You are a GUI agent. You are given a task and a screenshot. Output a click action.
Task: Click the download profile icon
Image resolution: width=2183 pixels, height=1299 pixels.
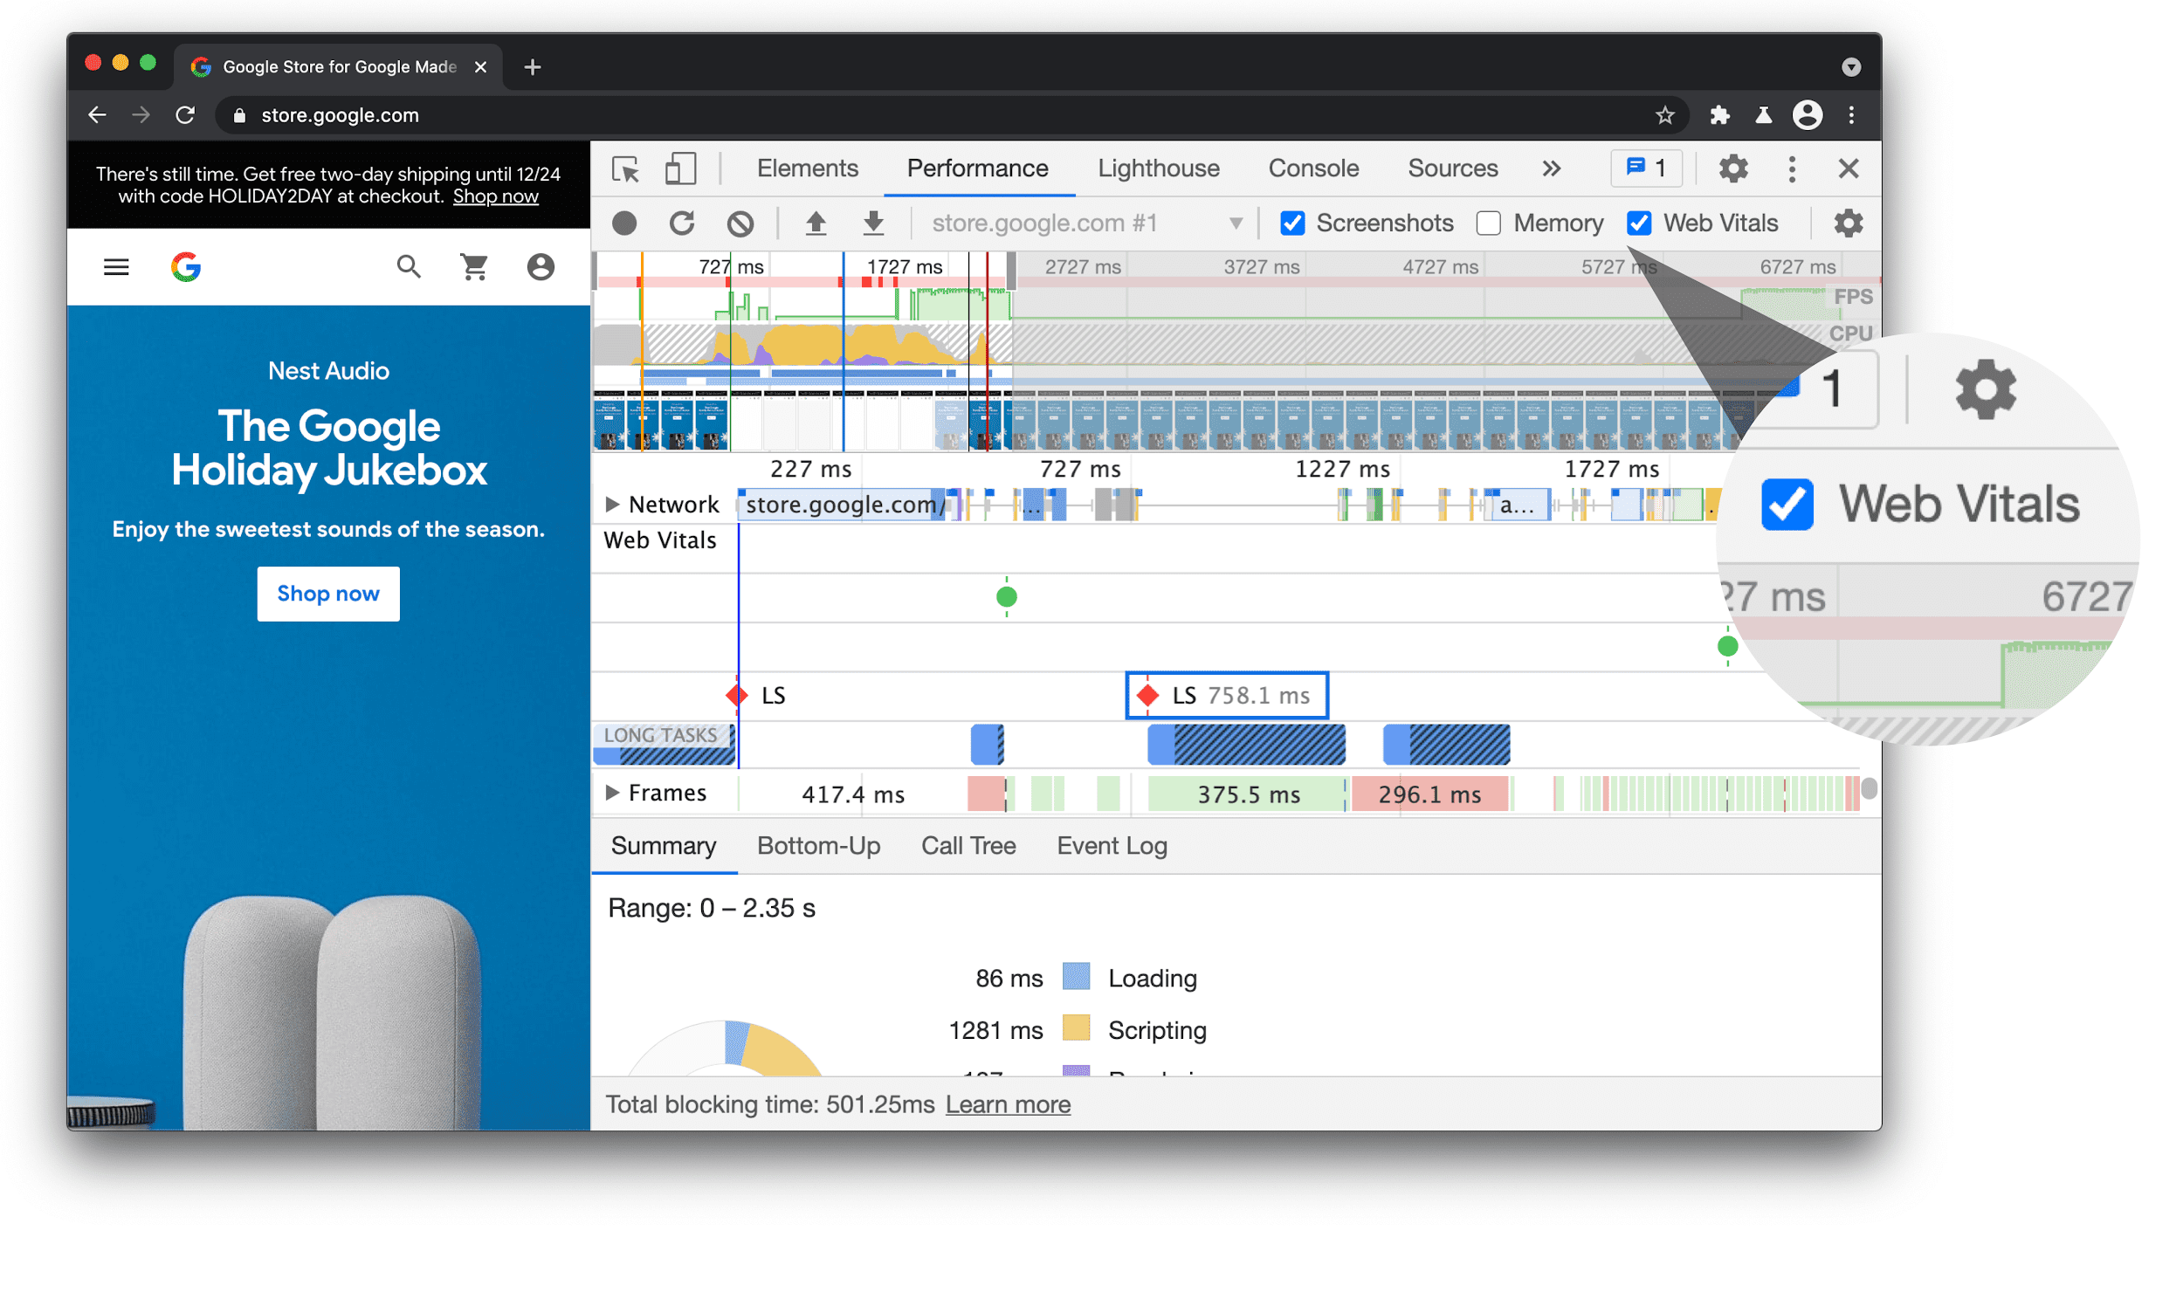click(873, 221)
